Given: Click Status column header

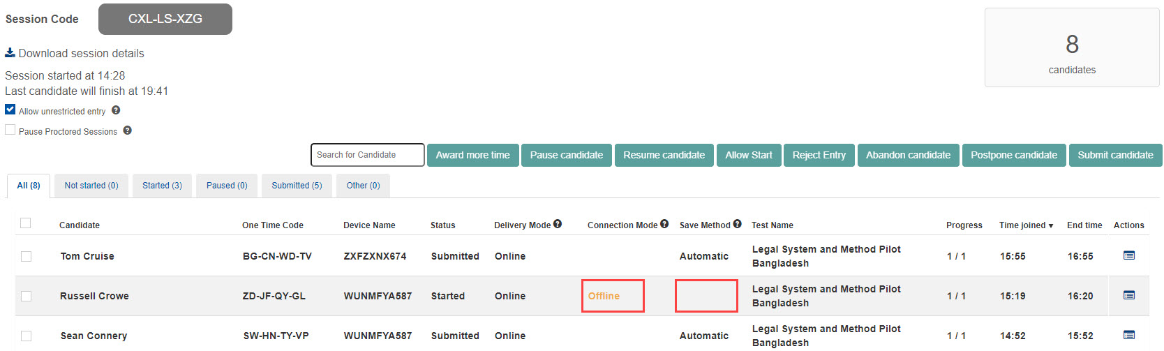Looking at the screenshot, I should (442, 225).
